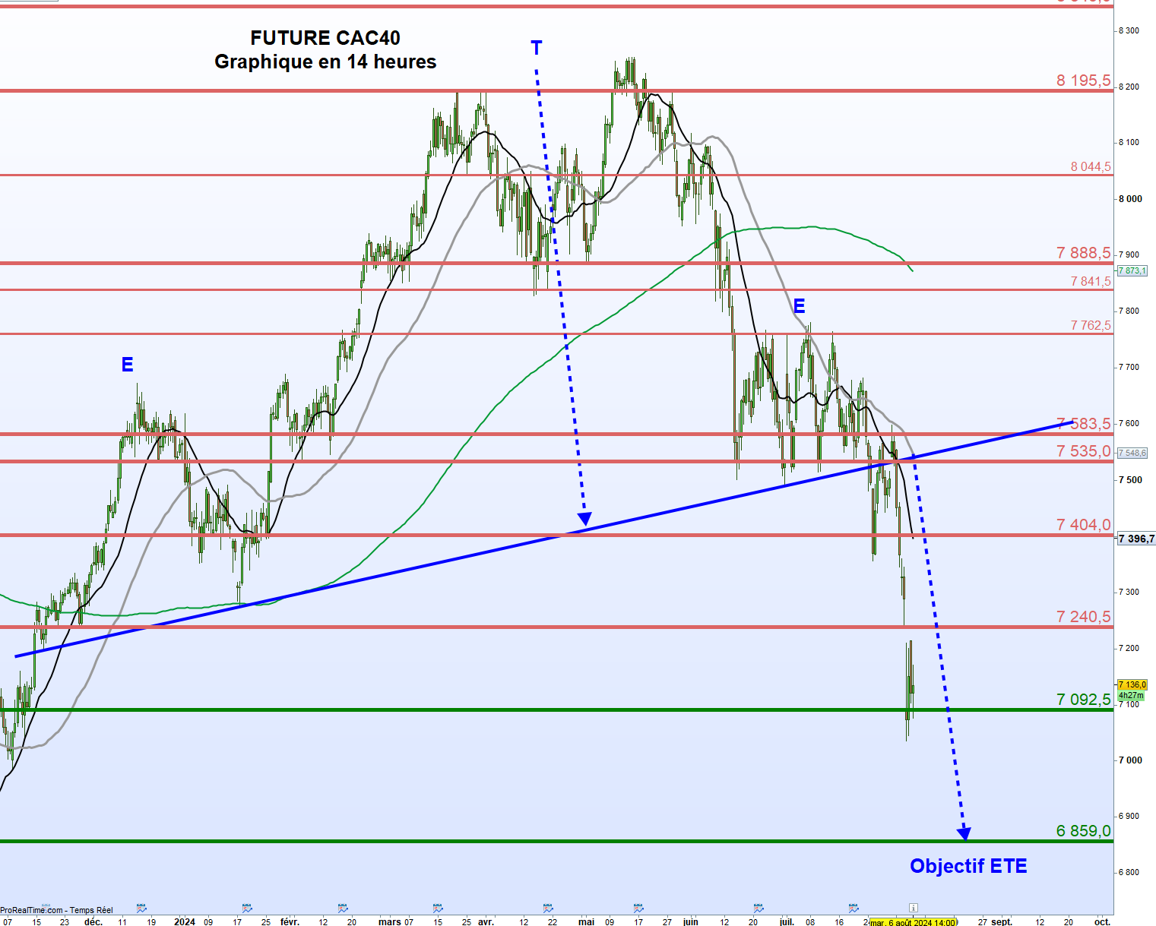Click the info icon on the time axis
The height and width of the screenshot is (926, 1156).
tap(913, 908)
